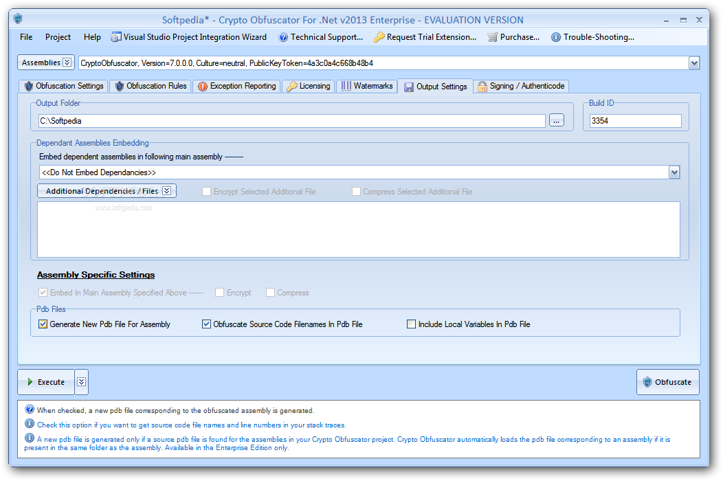
Task: Check the Encrypt assembly option
Action: tap(219, 293)
